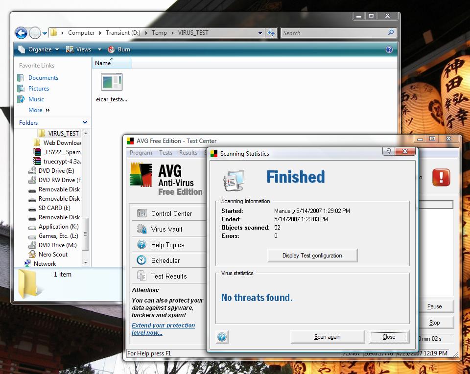Click the help icon in Scanning Statistics
The image size is (470, 374).
(222, 337)
